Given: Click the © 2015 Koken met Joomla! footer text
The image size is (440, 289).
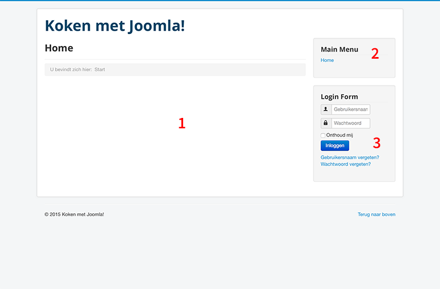Looking at the screenshot, I should tap(74, 214).
